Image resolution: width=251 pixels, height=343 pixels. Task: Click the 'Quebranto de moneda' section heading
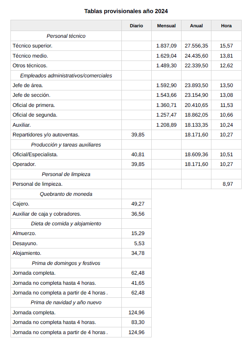tap(66, 194)
